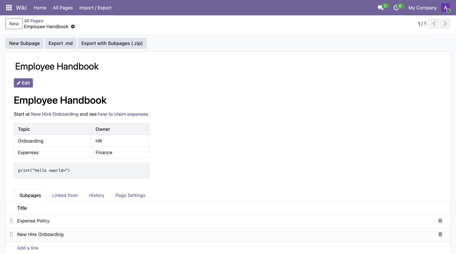Switch to the Page Settings tab

pyautogui.click(x=130, y=195)
